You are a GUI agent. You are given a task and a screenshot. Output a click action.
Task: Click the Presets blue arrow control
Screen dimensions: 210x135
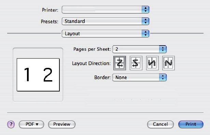[145, 21]
